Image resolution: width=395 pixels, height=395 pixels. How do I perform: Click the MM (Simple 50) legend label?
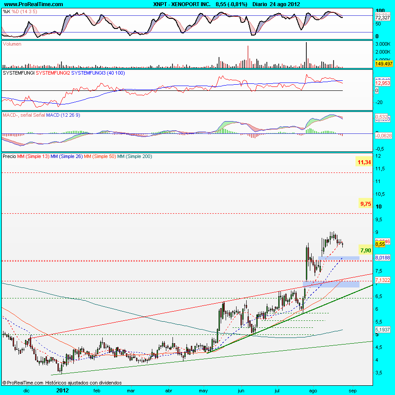pyautogui.click(x=100, y=156)
